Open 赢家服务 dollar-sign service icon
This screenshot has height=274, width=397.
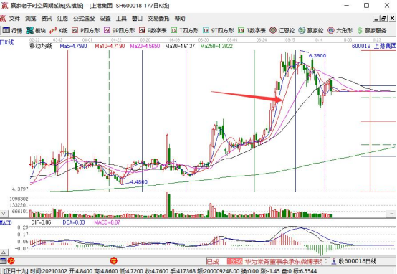pyautogui.click(x=372, y=30)
